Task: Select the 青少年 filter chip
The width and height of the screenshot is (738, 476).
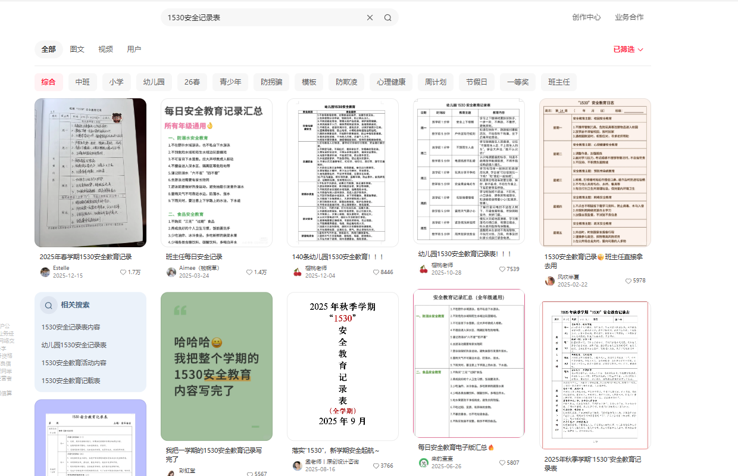Action: tap(230, 82)
